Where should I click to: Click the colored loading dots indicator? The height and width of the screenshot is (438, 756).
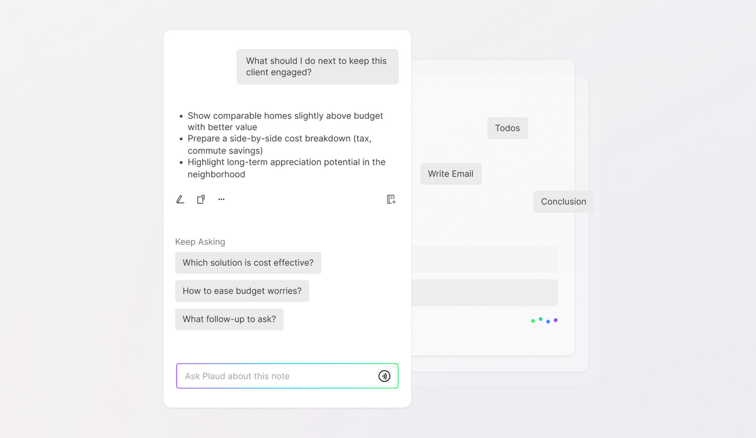pyautogui.click(x=544, y=320)
